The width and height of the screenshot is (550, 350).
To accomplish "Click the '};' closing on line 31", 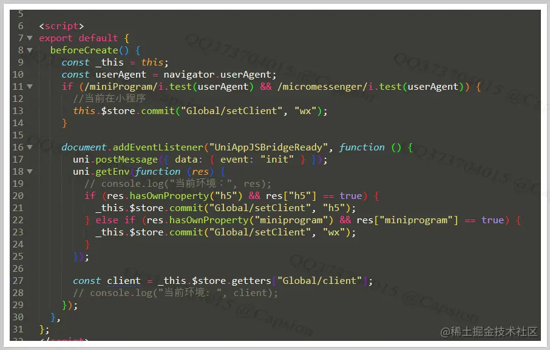I will [44, 329].
